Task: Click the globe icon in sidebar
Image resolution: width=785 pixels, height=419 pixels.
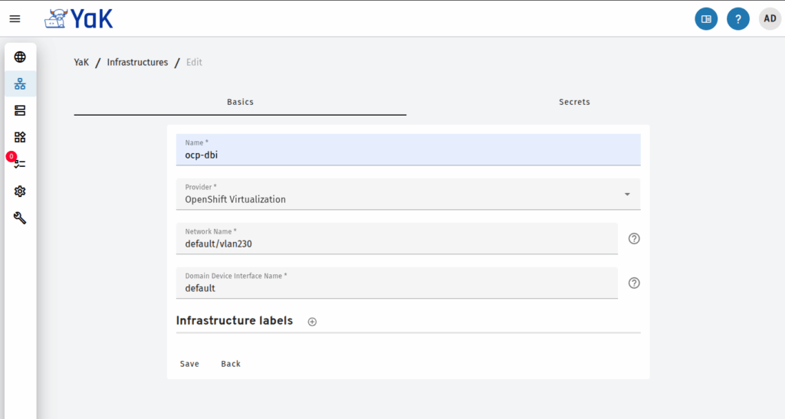Action: [x=20, y=57]
